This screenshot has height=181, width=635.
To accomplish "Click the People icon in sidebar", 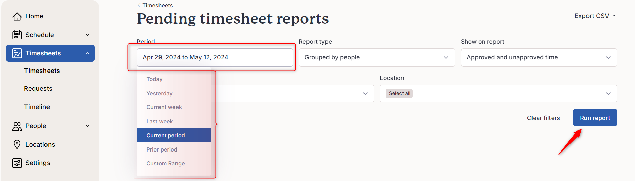I will 17,126.
